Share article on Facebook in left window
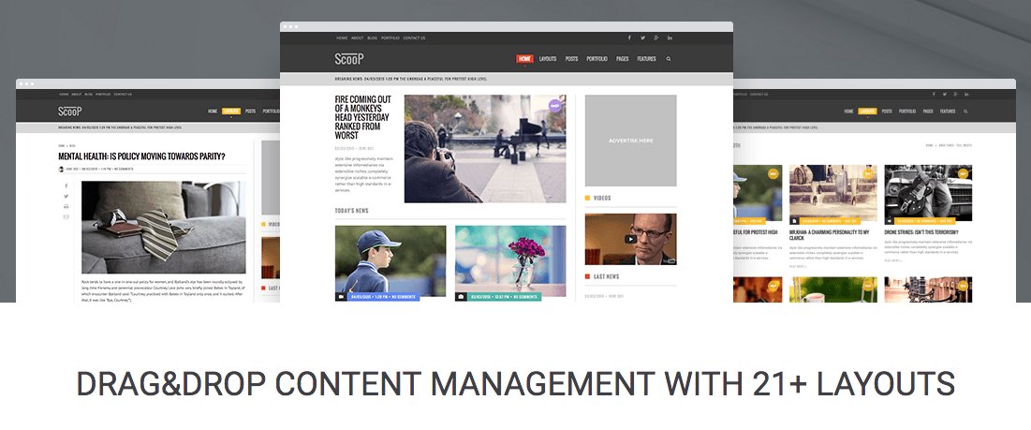The width and height of the screenshot is (1031, 430). (66, 186)
